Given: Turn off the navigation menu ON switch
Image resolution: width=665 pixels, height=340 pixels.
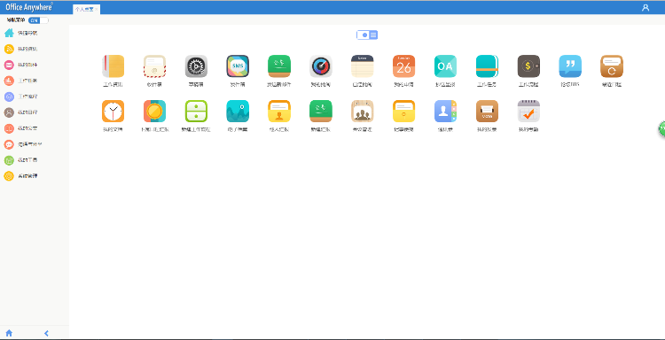Looking at the screenshot, I should (38, 20).
